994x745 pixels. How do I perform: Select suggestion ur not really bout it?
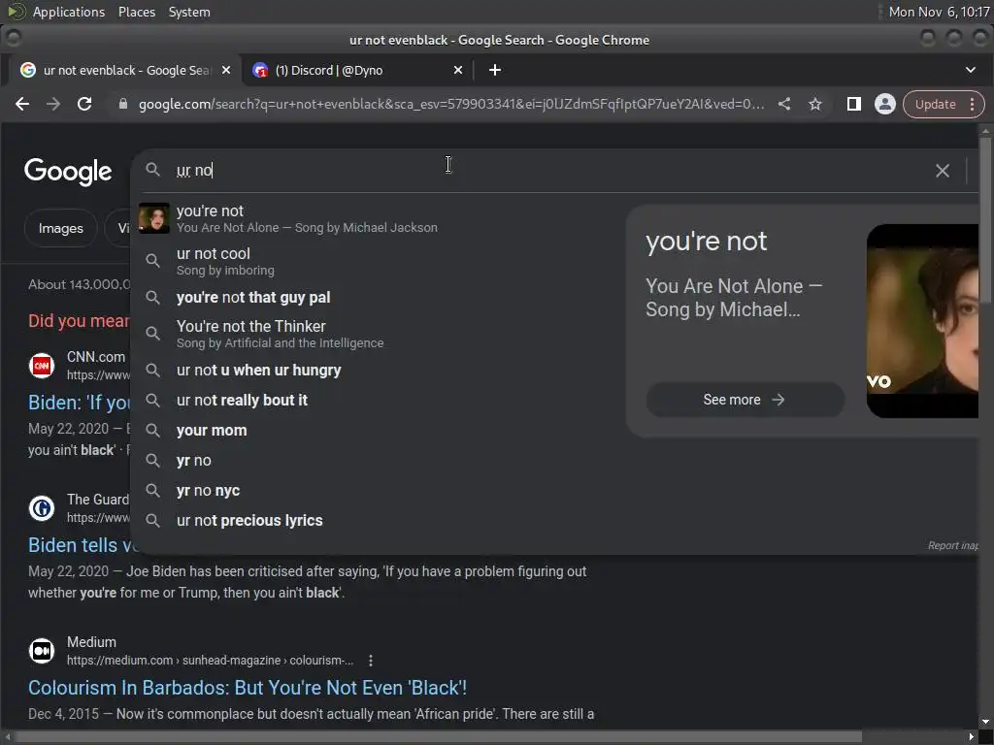[x=378, y=401]
